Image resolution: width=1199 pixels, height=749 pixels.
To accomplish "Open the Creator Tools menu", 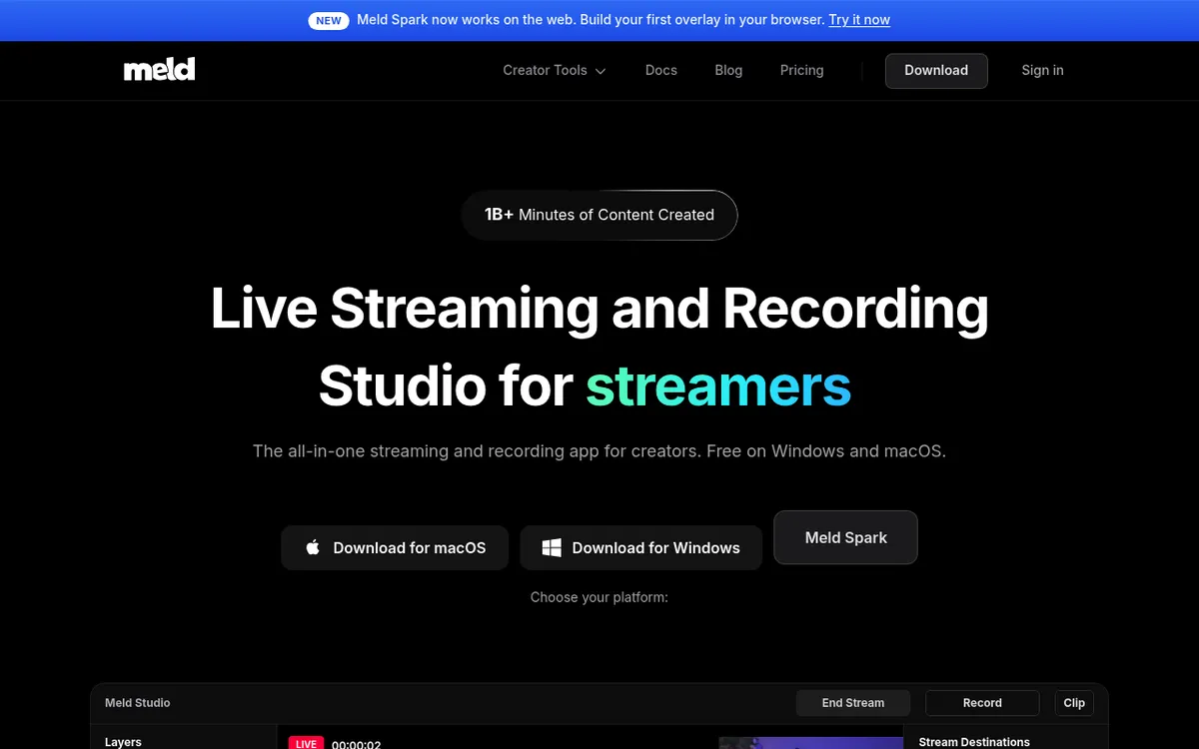I will coord(555,70).
